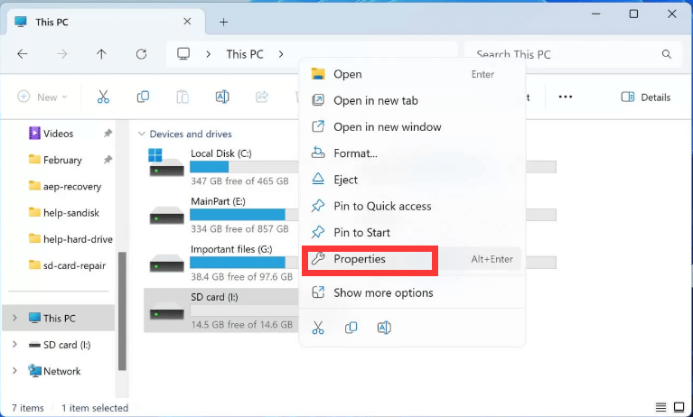Select Network in navigation pane
The width and height of the screenshot is (693, 417).
click(x=58, y=371)
